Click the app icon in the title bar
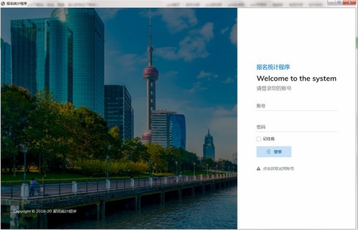The image size is (358, 230). click(x=3, y=4)
